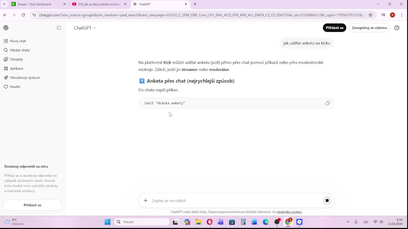Open the Chrome three-dot menu
The width and height of the screenshot is (408, 229).
[x=402, y=15]
